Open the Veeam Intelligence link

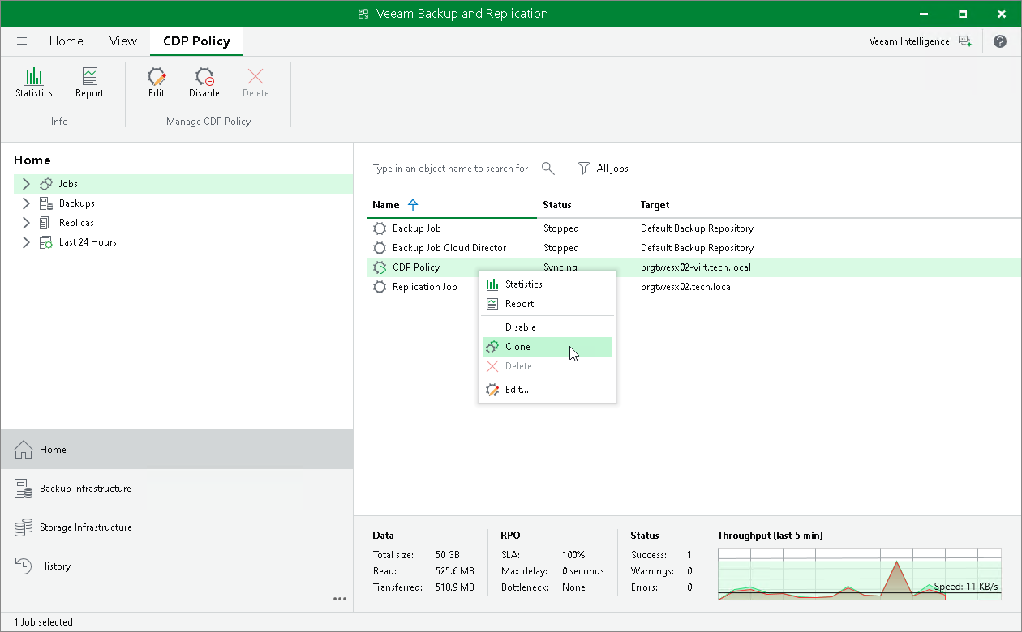click(x=909, y=41)
